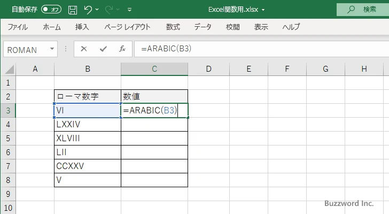Select row 9 header
389x214 pixels.
pyautogui.click(x=8, y=194)
